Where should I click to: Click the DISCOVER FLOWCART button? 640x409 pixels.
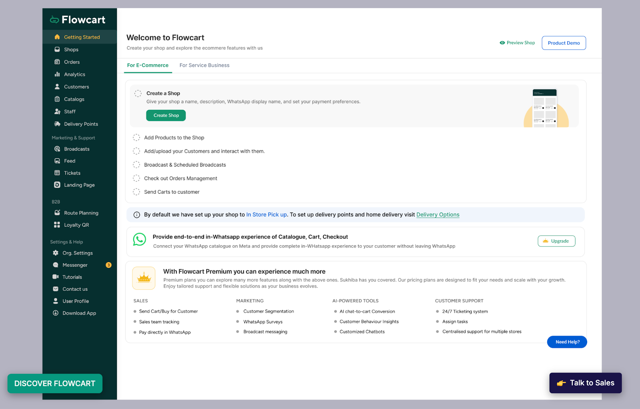coord(55,383)
